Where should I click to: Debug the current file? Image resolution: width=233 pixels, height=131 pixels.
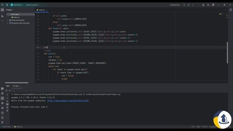point(189,5)
